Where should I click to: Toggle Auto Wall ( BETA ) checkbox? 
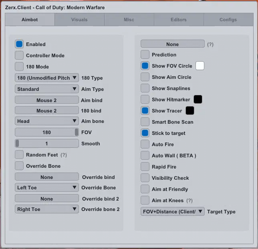coord(145,155)
